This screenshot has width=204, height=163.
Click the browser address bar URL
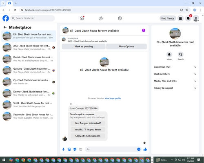pyautogui.click(x=48, y=10)
